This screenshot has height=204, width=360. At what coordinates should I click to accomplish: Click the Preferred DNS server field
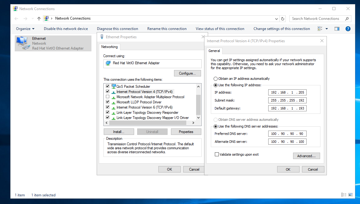coord(287,134)
